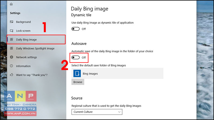Show the Information page

36,66
